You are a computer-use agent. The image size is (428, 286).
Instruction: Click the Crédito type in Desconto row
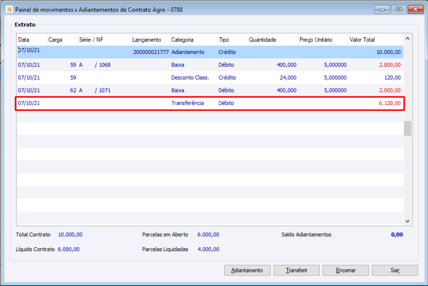(x=227, y=77)
